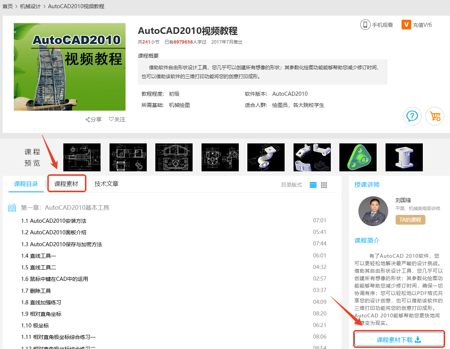Open 机械设计 breadcrumb link

[31, 6]
